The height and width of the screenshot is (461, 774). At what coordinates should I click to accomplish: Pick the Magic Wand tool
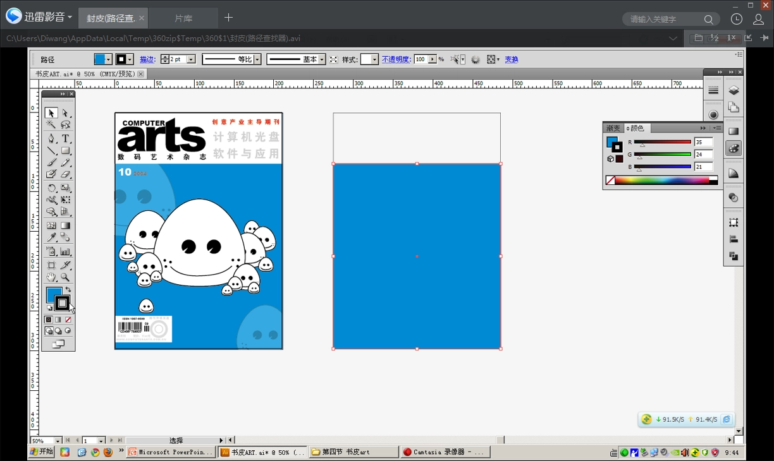tap(51, 125)
